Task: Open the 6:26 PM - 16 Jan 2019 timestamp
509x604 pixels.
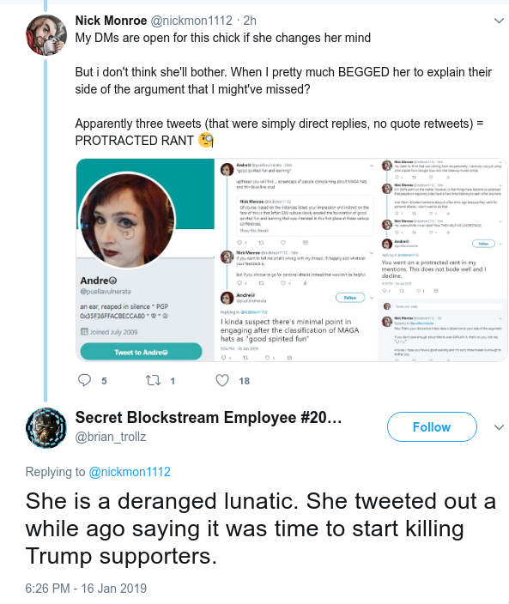Action: pyautogui.click(x=86, y=589)
